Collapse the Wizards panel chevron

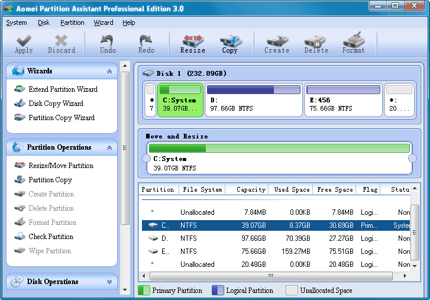pos(109,71)
